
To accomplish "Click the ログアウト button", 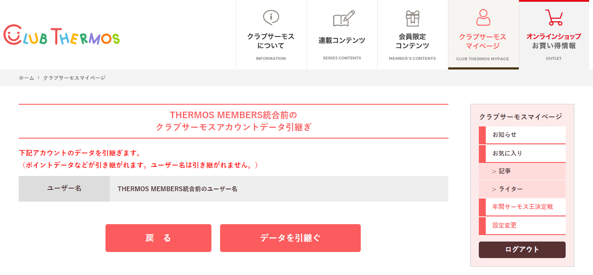I will (x=522, y=250).
